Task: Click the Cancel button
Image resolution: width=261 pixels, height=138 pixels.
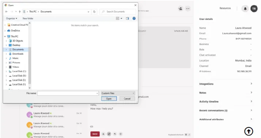Action: pos(127,99)
